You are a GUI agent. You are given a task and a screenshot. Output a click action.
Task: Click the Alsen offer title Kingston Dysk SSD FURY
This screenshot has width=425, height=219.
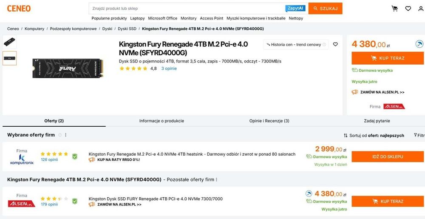coord(156,199)
